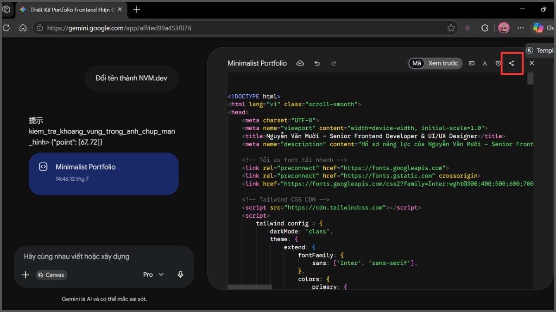This screenshot has width=556, height=312.
Task: Bookmark this page with the star icon
Action: 451,28
